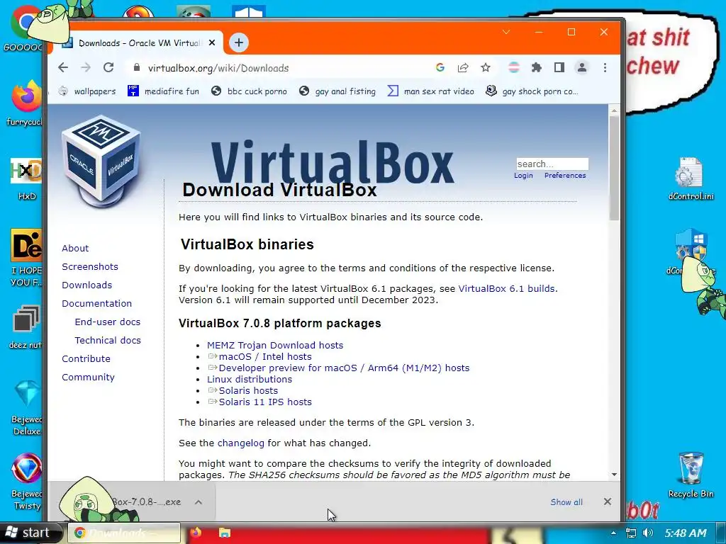The height and width of the screenshot is (544, 726).
Task: Select the Bejeweled Twisty desktop icon
Action: [x=26, y=482]
